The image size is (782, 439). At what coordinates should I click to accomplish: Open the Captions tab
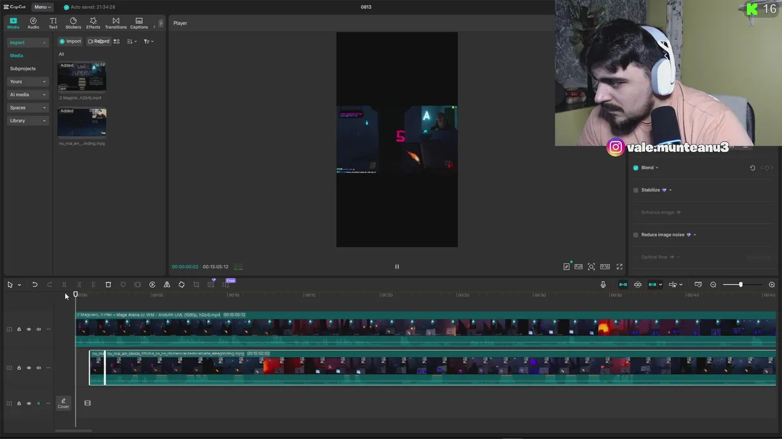139,23
